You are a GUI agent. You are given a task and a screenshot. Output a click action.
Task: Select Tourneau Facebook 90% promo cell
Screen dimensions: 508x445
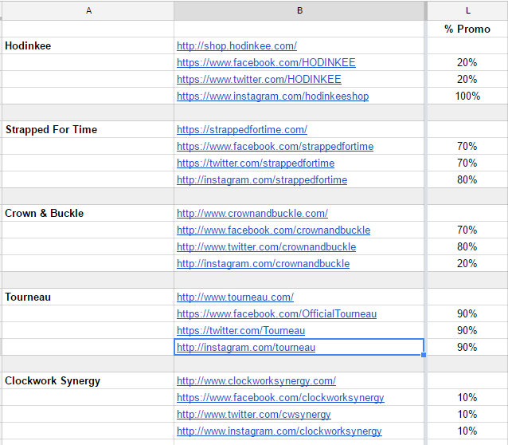click(x=467, y=314)
